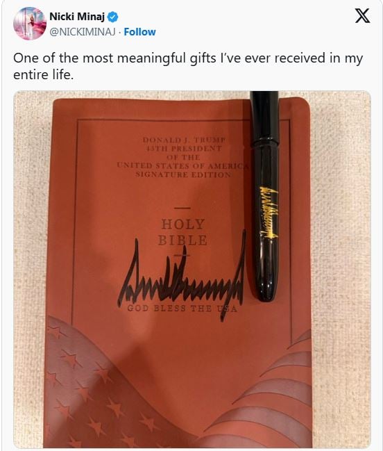Click the 45TH PRESIDENT embossed line
This screenshot has width=383, height=451.
click(184, 149)
